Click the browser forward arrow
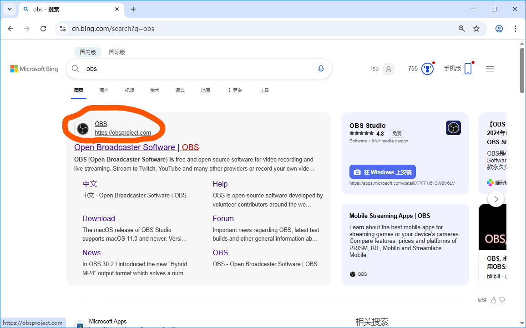Screen dimensions: 526x328 coord(27,29)
